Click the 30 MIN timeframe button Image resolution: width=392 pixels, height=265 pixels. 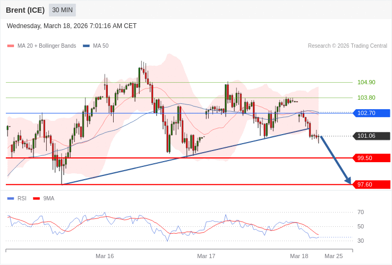[62, 10]
